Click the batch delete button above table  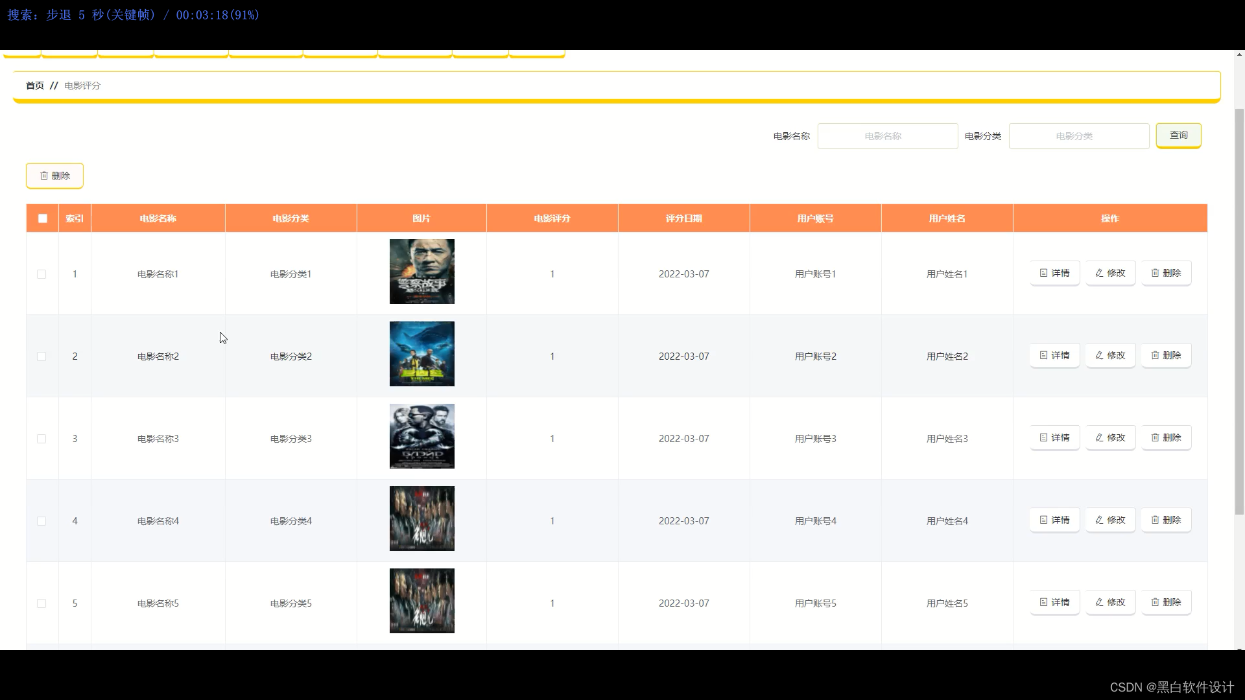[54, 176]
